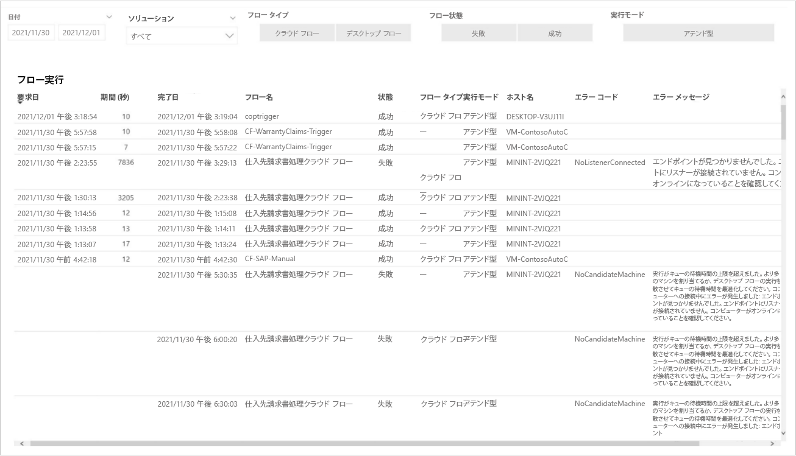The width and height of the screenshot is (796, 456).
Task: Sort table by エラー コード column
Action: tap(596, 97)
